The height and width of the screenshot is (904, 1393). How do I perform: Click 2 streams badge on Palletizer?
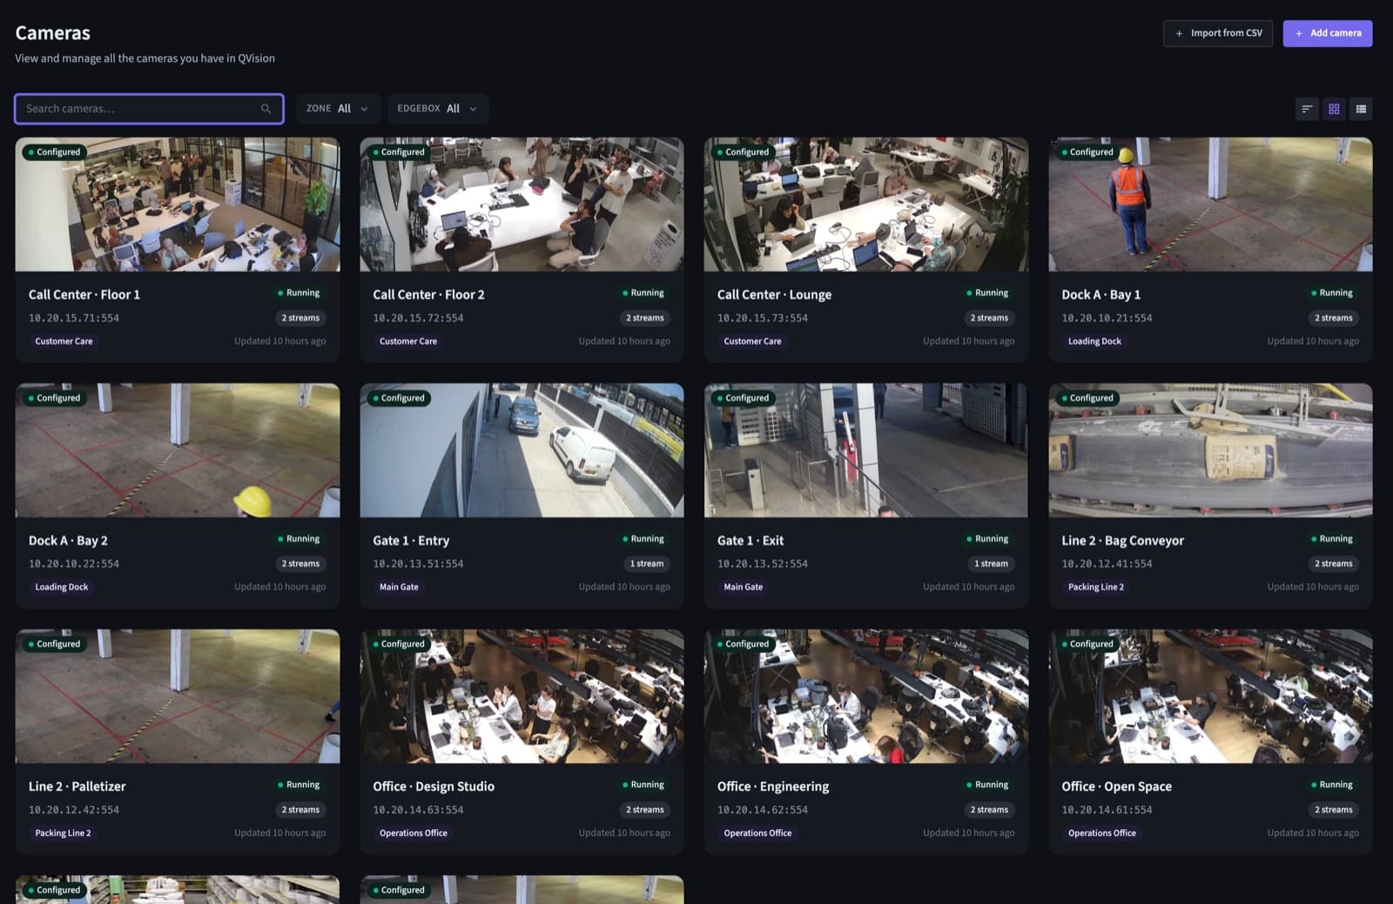coord(300,810)
